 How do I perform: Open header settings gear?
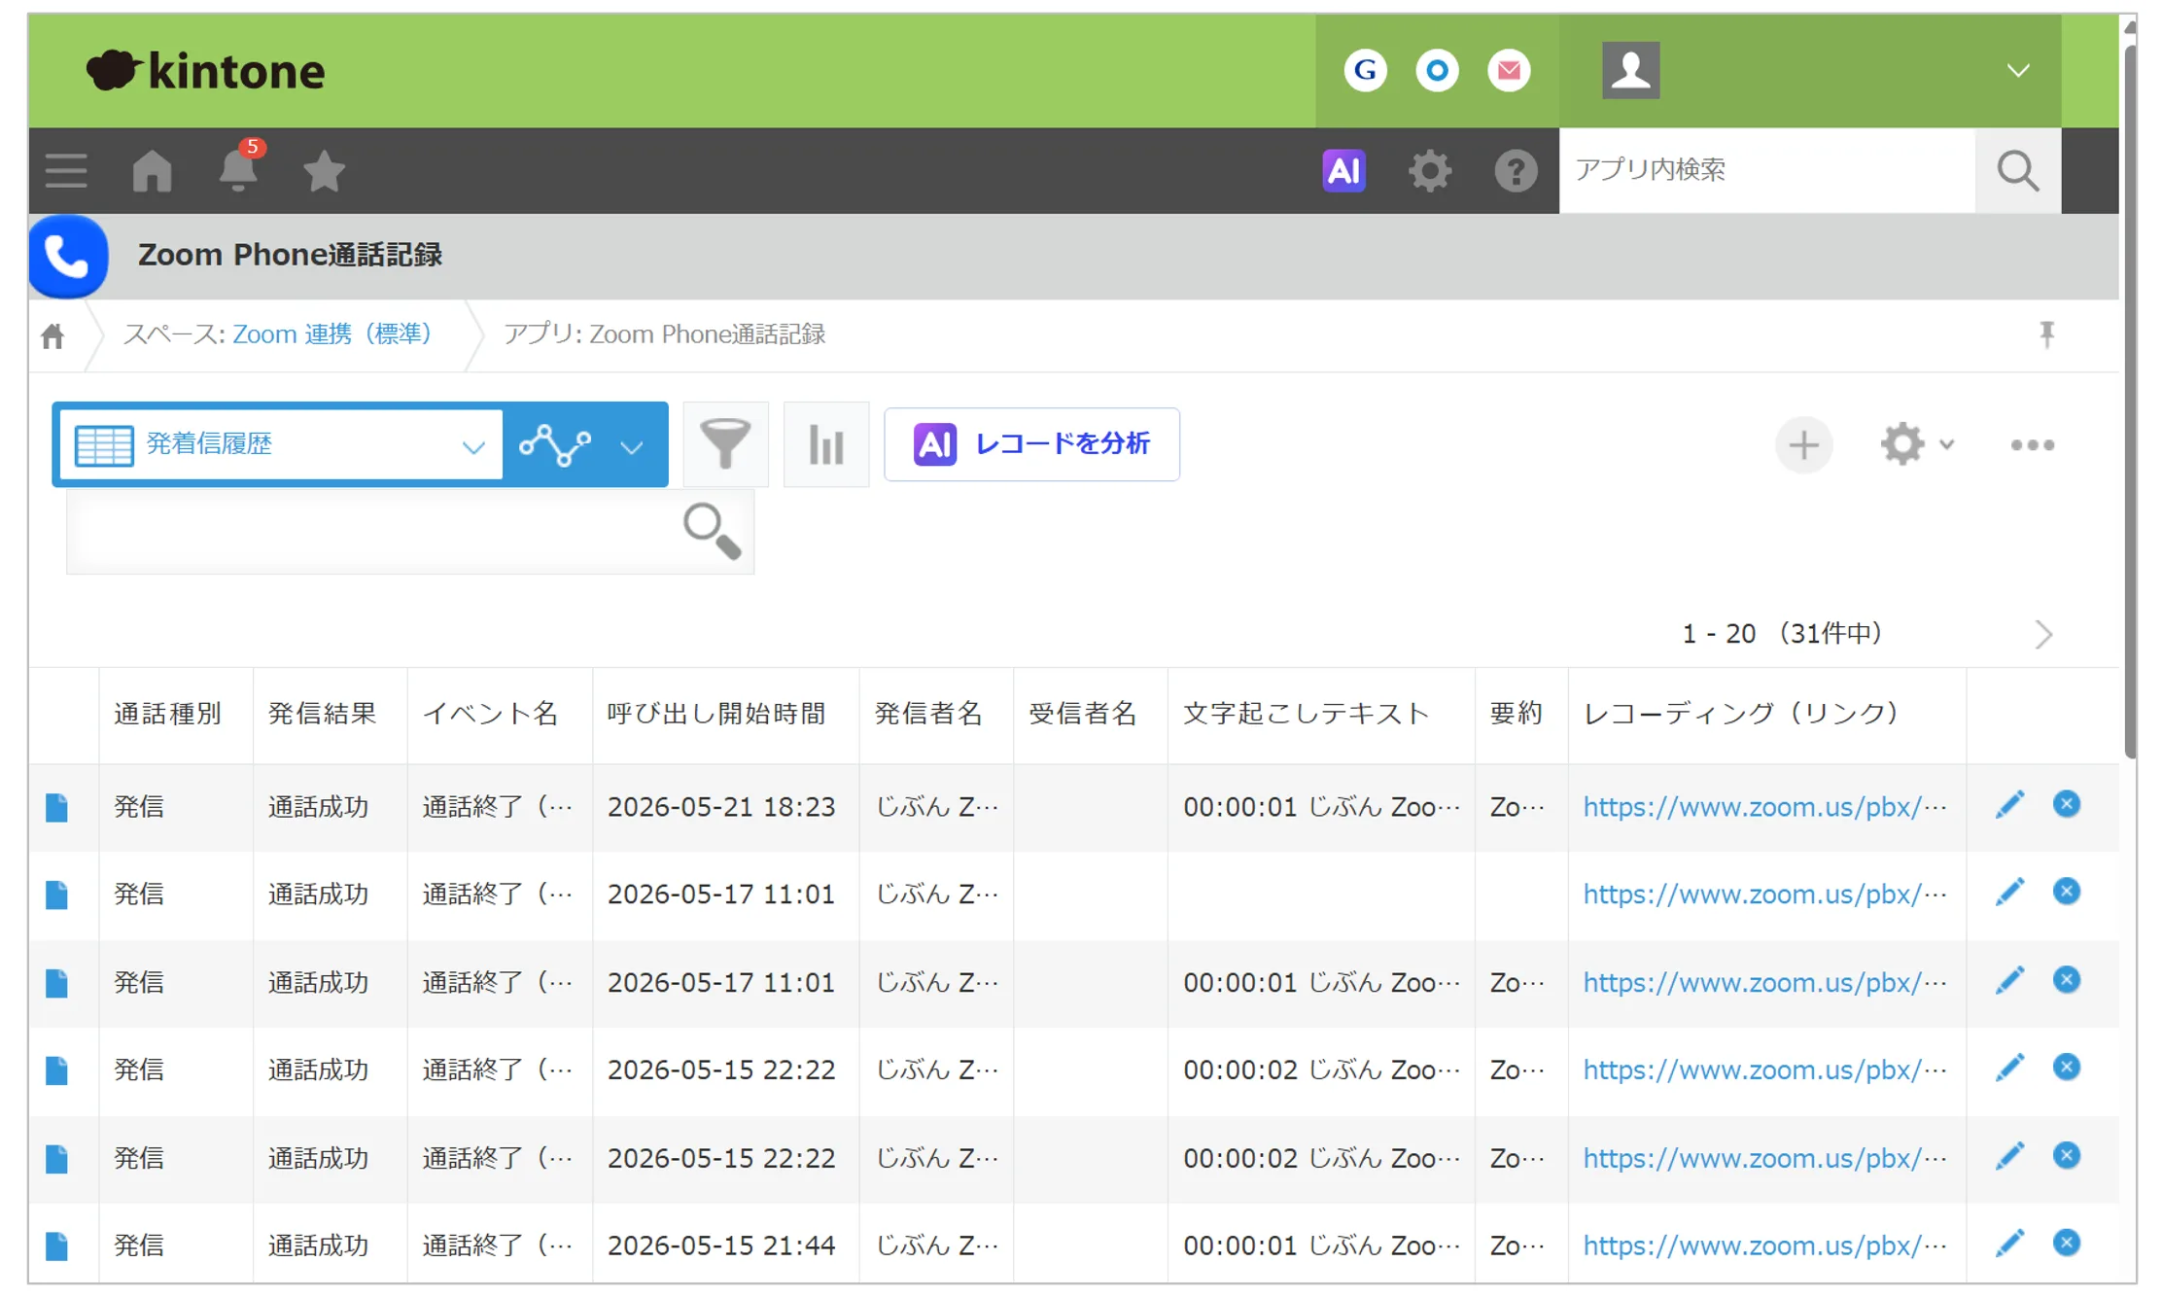(x=1430, y=171)
